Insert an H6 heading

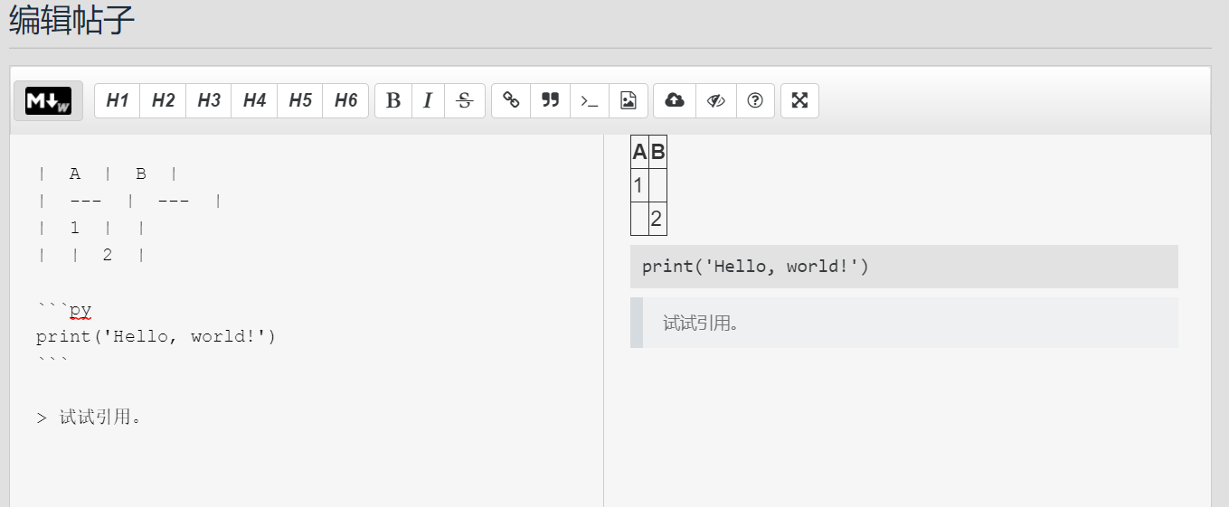click(345, 100)
